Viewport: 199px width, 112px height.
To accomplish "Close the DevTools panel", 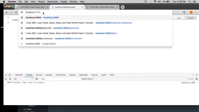I will click(x=197, y=75).
